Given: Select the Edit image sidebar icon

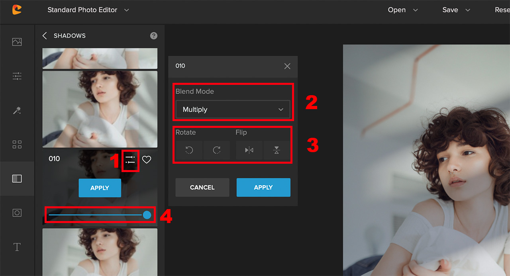Looking at the screenshot, I should [x=17, y=41].
